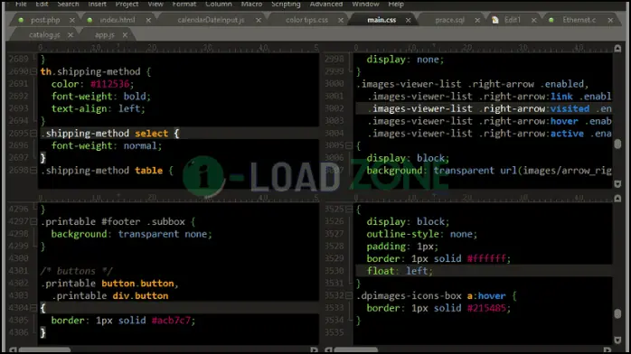Screen dimensions: 631x354
Task: Click left arrow of bottom-left horizontal scrollbar
Action: [x=13, y=350]
